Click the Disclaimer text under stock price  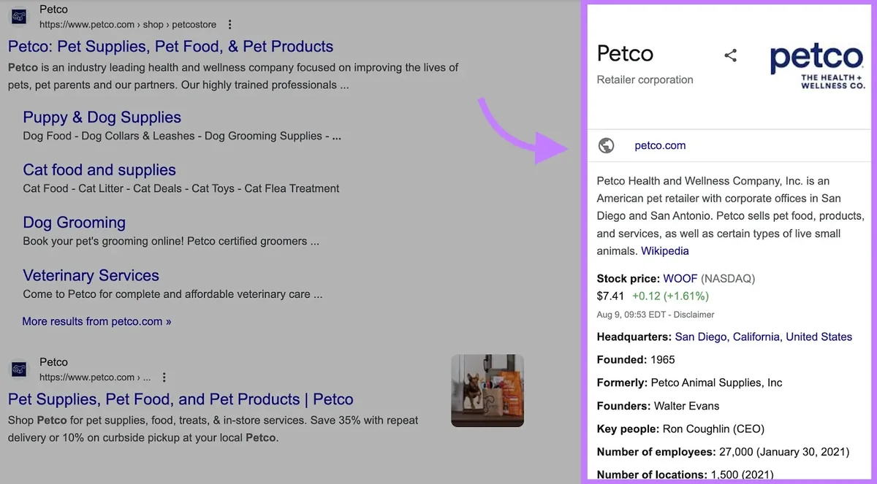pyautogui.click(x=695, y=315)
